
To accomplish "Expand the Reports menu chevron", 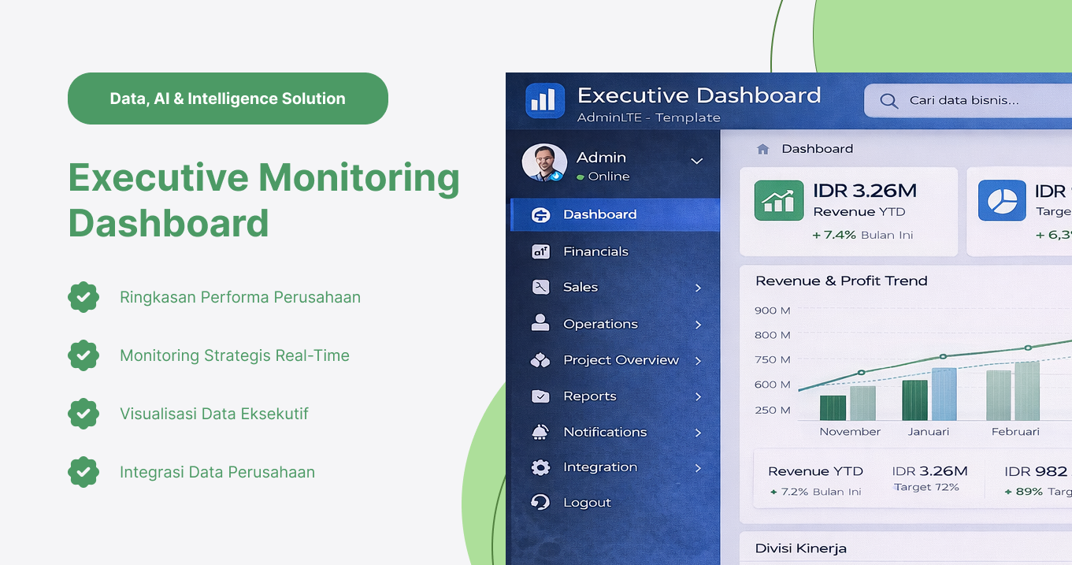I will point(699,396).
